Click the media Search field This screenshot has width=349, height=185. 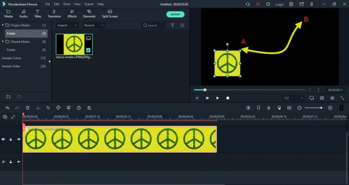(154, 26)
